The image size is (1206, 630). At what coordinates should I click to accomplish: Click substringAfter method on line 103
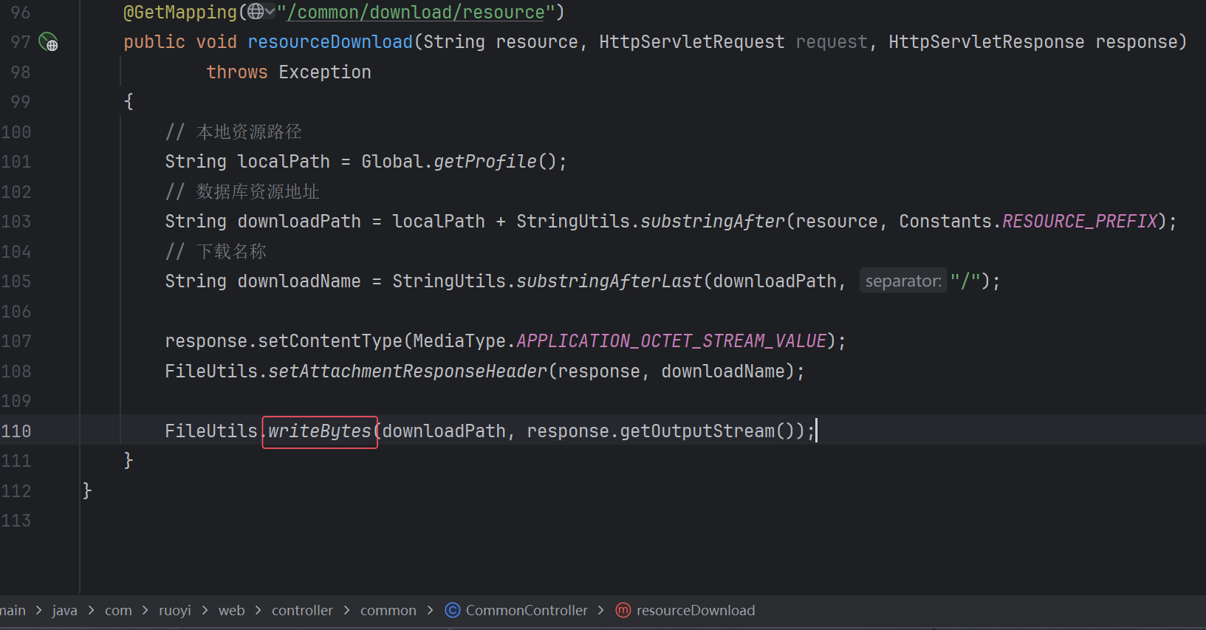click(x=713, y=222)
